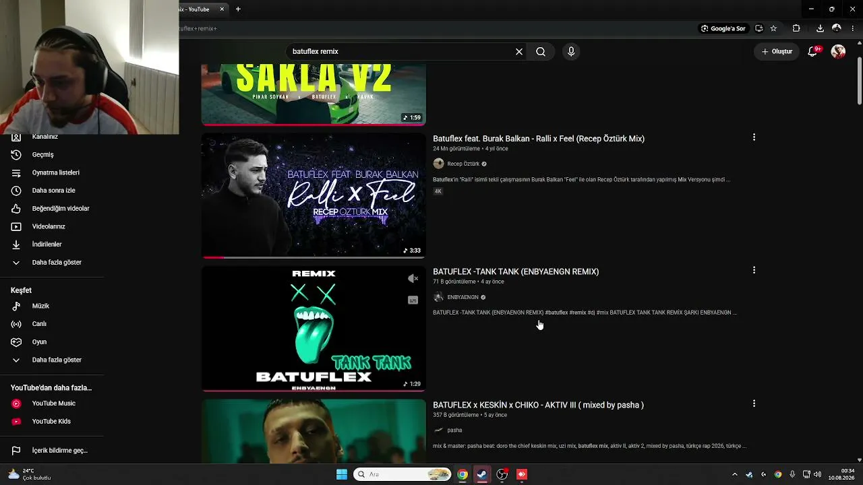Screen dimensions: 863x485
Task: Open Ralli x Feel video title
Action: (x=539, y=139)
